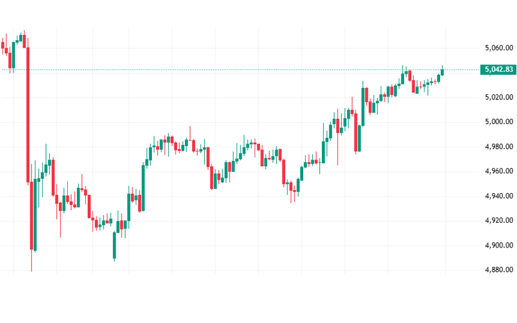
Task: Click the 5,020.00 price axis label
Action: click(498, 97)
